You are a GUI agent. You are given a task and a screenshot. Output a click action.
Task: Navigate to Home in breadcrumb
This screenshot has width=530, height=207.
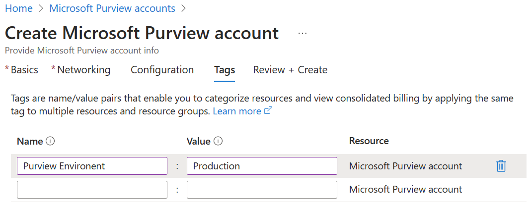(18, 8)
